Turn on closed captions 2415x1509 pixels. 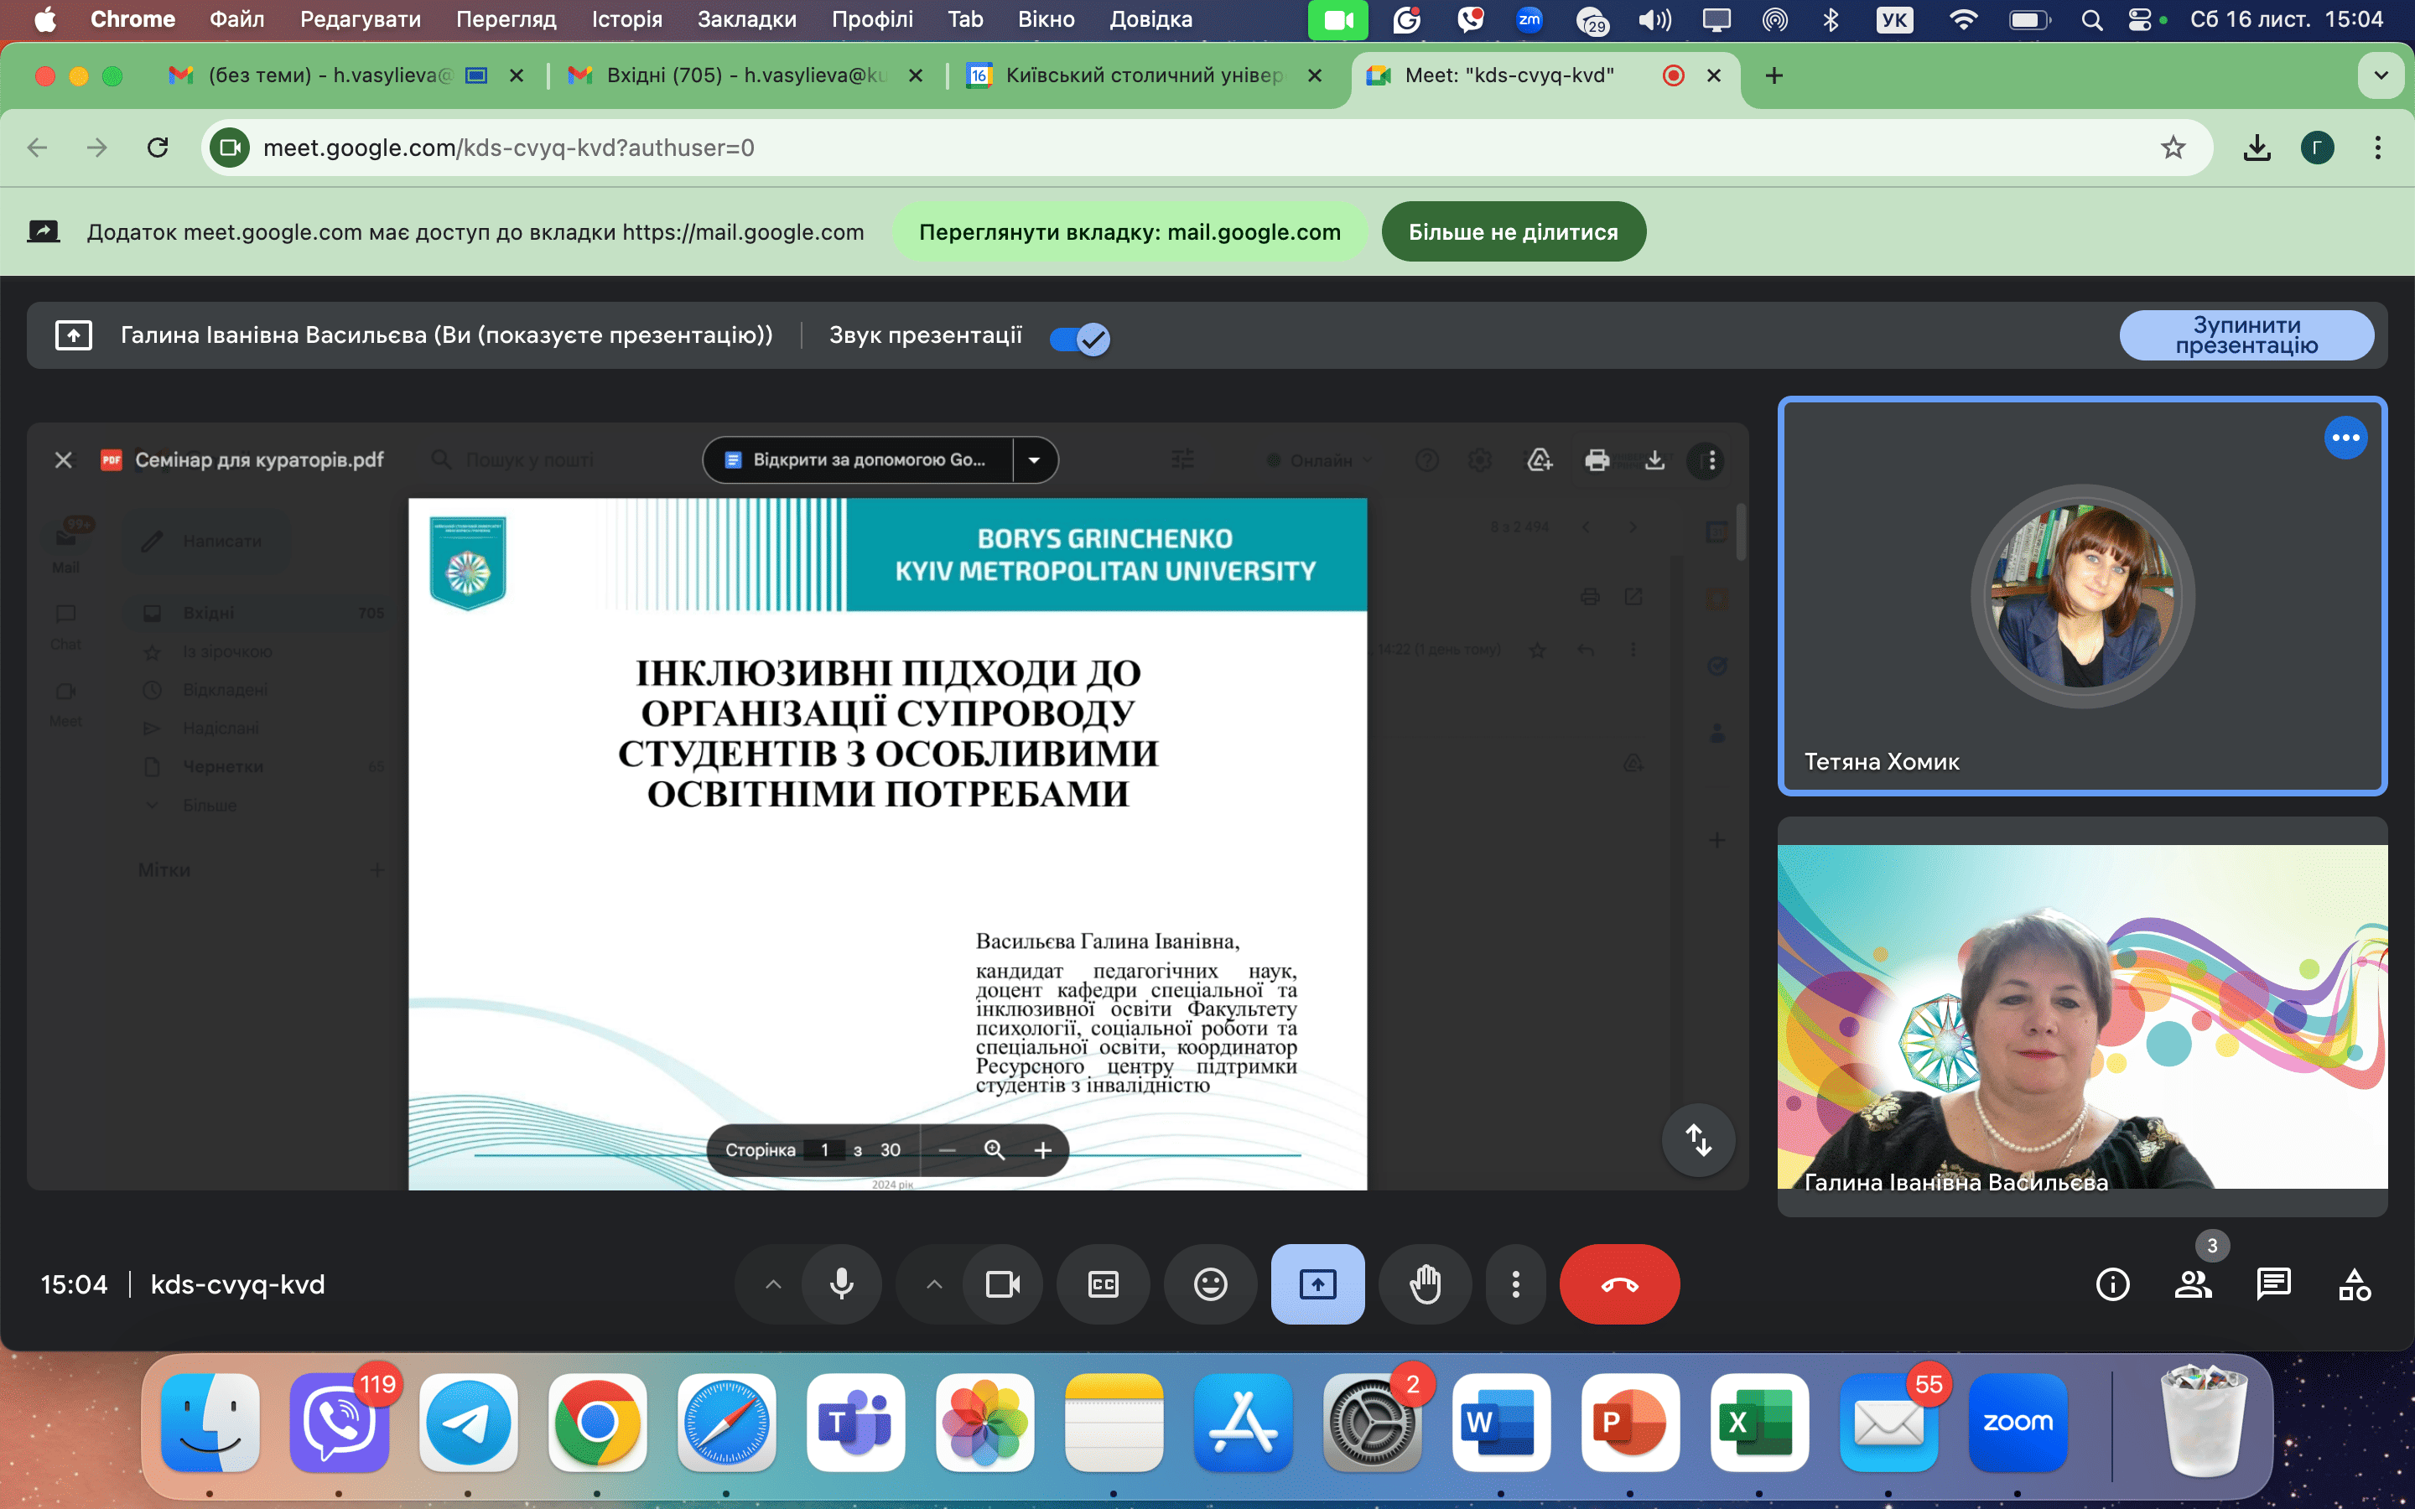[1103, 1283]
